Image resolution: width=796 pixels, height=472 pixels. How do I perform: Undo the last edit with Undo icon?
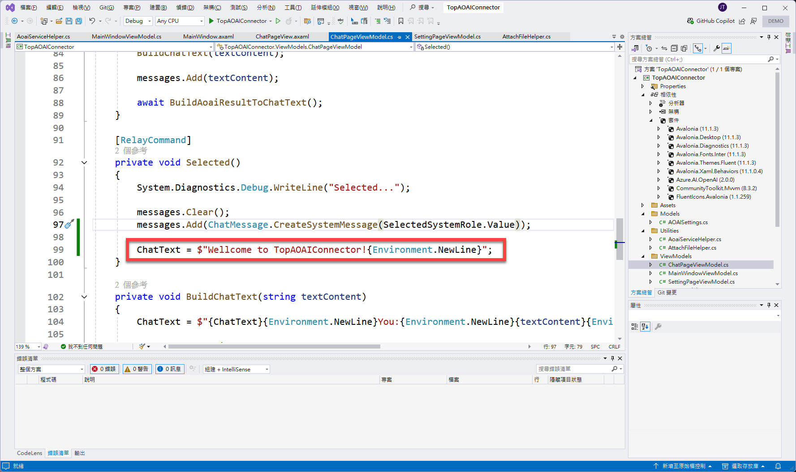pos(92,21)
